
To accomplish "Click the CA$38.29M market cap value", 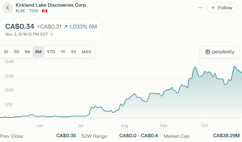I will 226,136.
